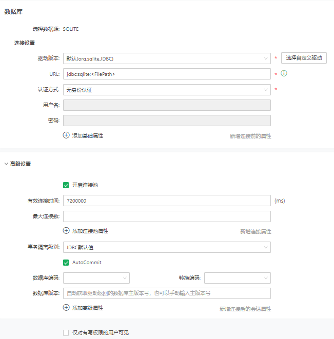The height and width of the screenshot is (339, 334).
Task: Open the 认证方式 dropdown
Action: 167,90
